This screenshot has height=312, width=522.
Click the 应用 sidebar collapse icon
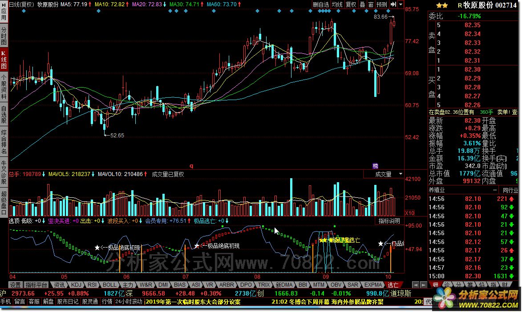click(4, 12)
